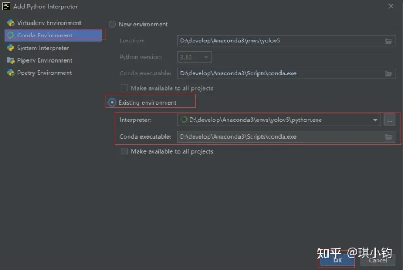Image resolution: width=403 pixels, height=270 pixels.
Task: Select the New environment radio button
Action: click(x=112, y=25)
